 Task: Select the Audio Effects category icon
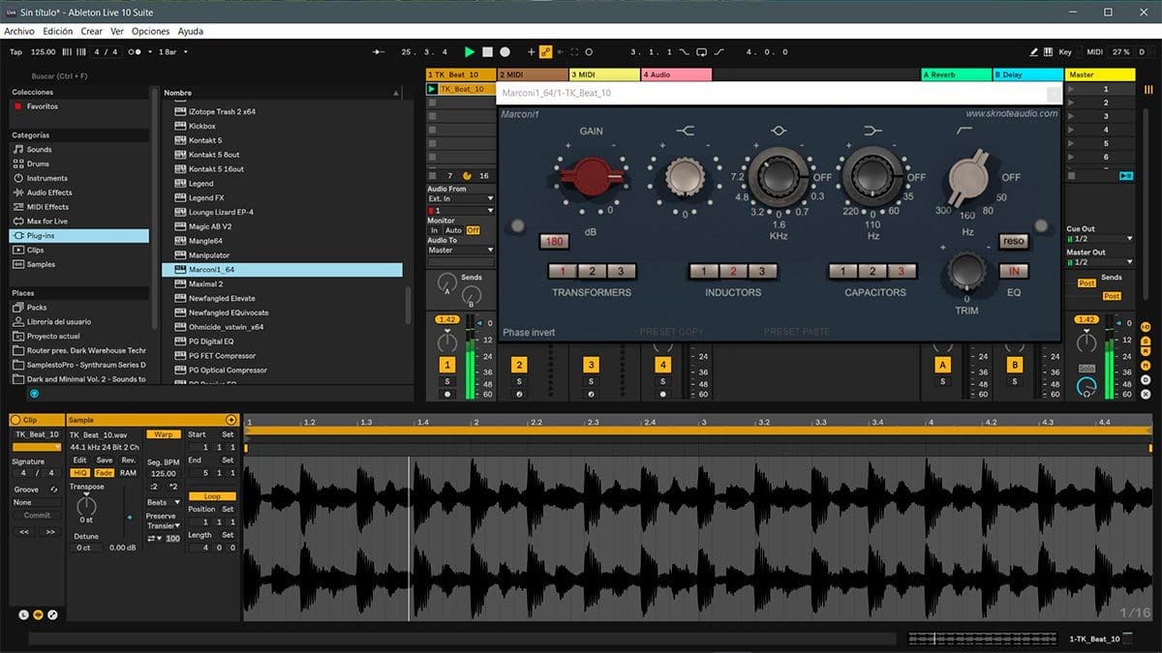(18, 193)
